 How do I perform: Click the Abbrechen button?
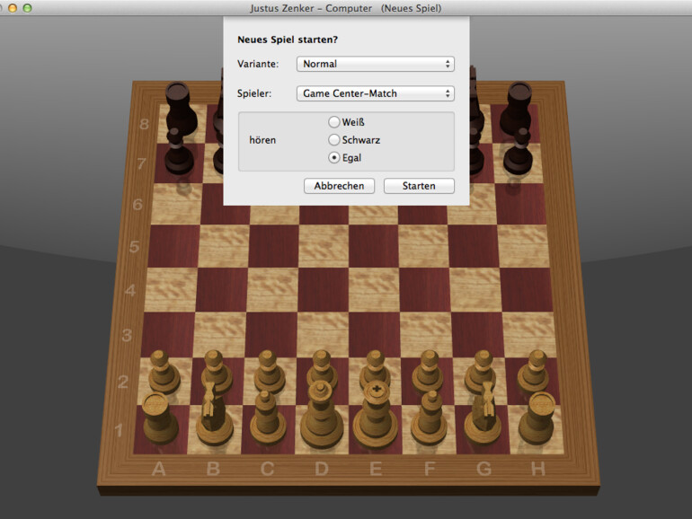point(339,186)
